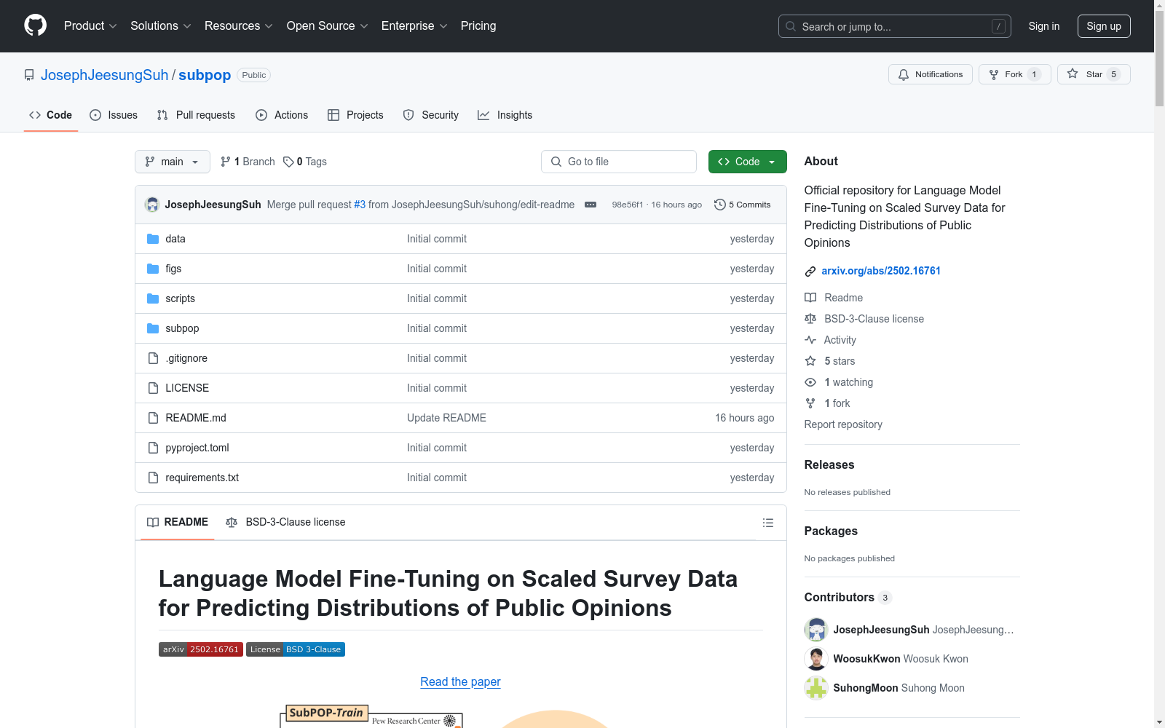Open the Projects tab
The height and width of the screenshot is (728, 1165).
coord(355,115)
